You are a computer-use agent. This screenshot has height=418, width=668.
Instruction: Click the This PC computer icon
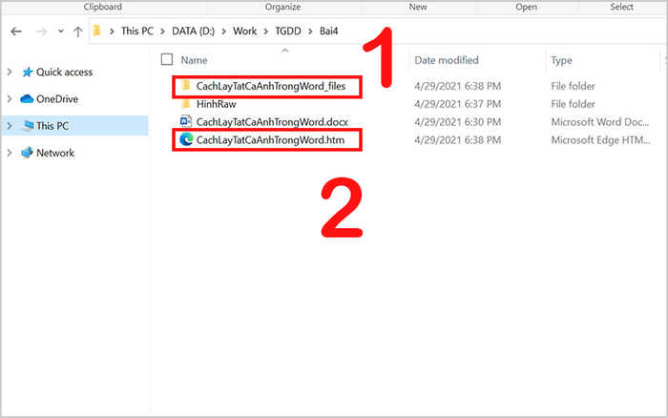click(x=28, y=126)
